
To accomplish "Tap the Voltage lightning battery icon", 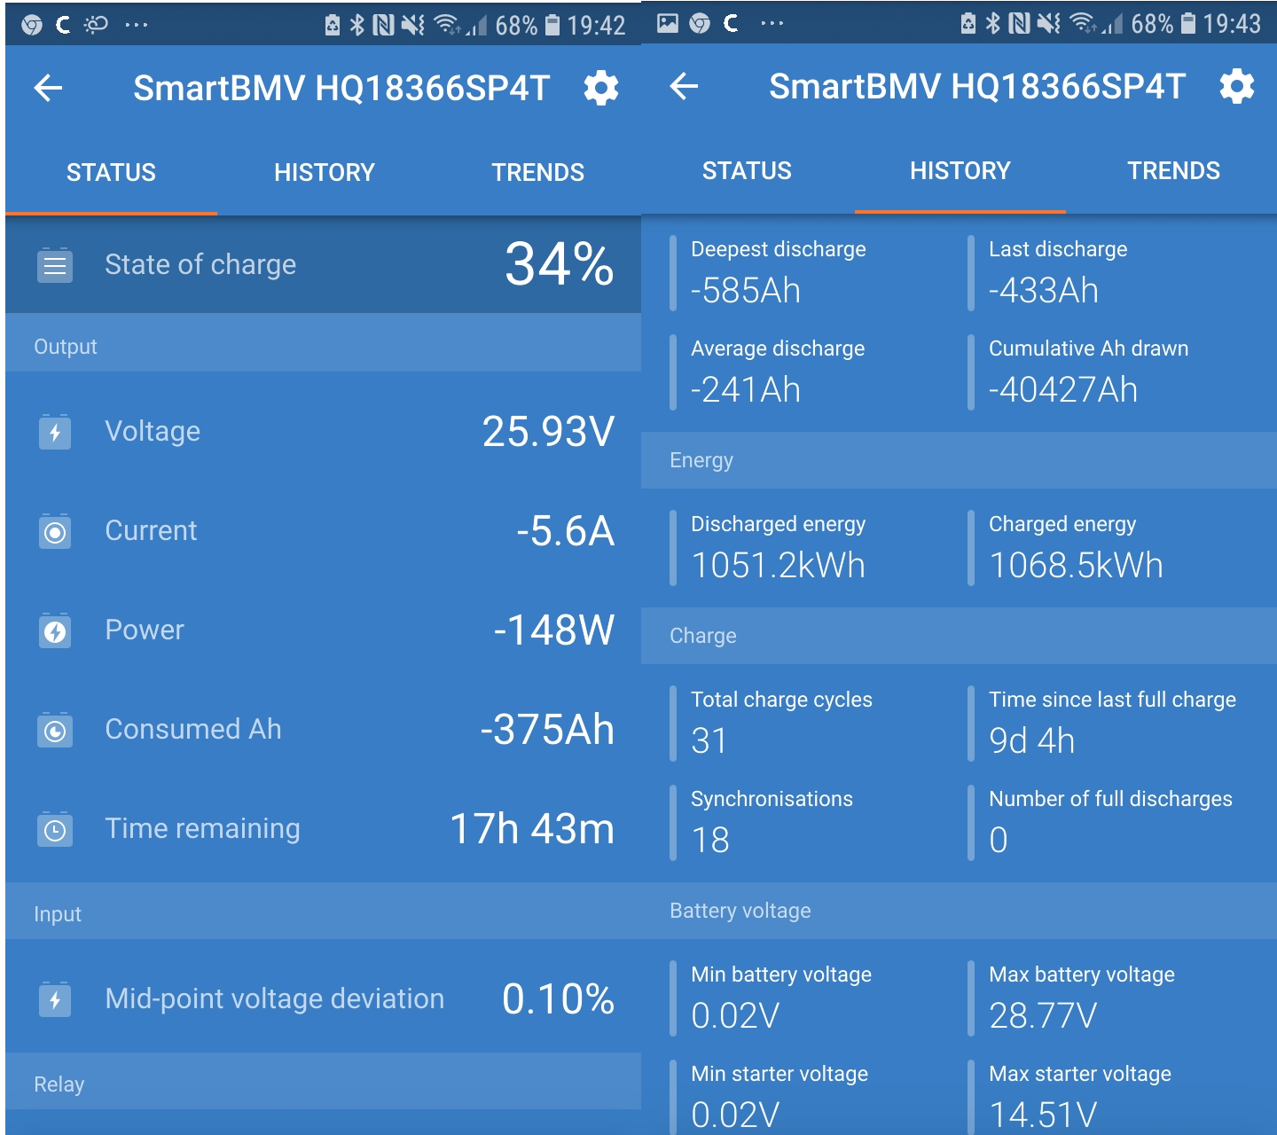I will click(x=55, y=432).
